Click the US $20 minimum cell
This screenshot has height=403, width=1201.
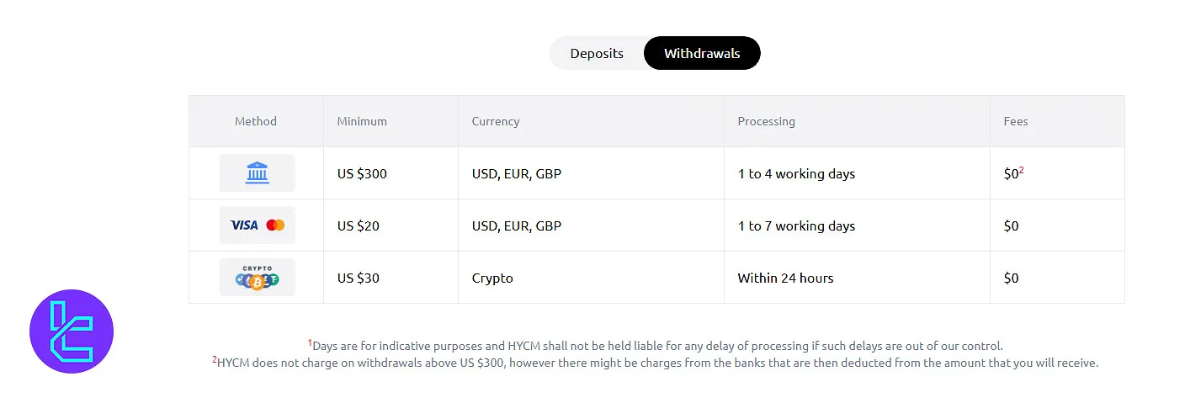(x=359, y=226)
